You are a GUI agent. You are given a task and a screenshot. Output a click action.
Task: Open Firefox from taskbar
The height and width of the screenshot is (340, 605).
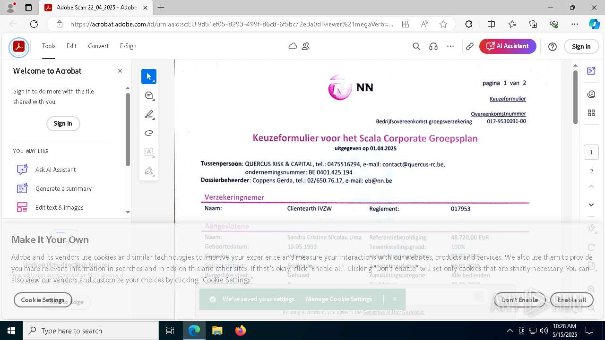tap(240, 331)
